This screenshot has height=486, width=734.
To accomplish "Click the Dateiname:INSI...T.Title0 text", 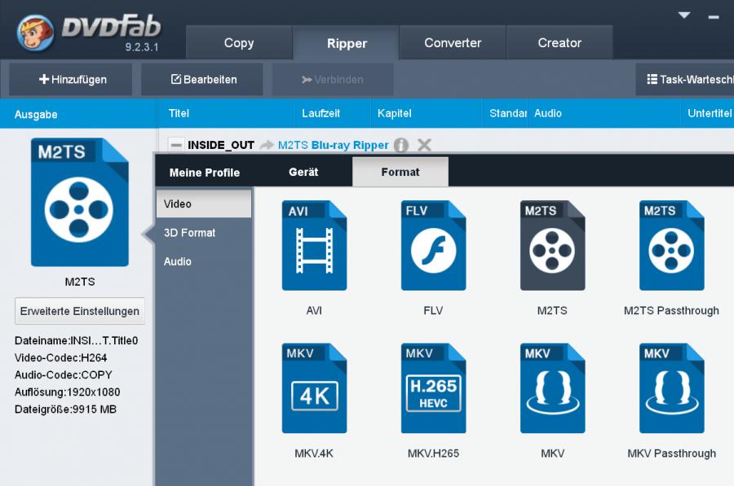I will click(x=77, y=340).
